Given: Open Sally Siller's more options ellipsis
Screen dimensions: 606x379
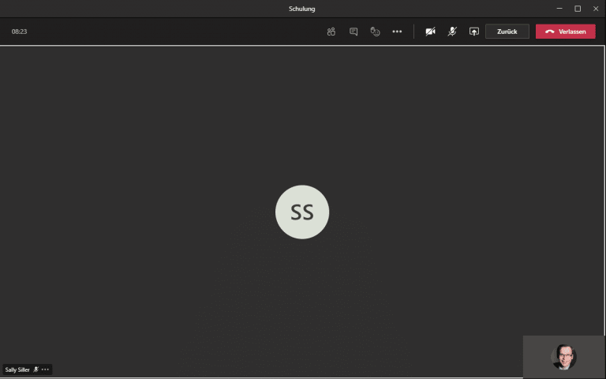Looking at the screenshot, I should click(45, 370).
